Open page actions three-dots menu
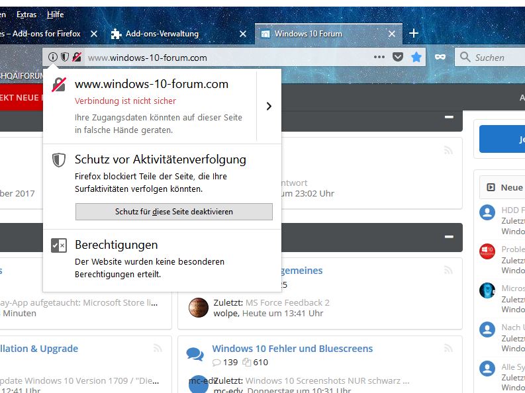This screenshot has height=393, width=525. tap(379, 57)
